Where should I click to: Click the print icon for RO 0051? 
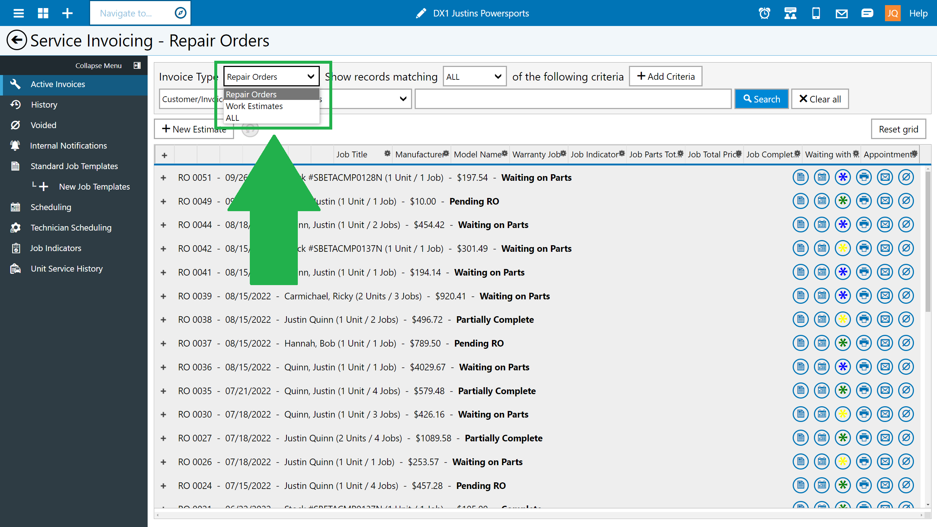[x=864, y=177]
